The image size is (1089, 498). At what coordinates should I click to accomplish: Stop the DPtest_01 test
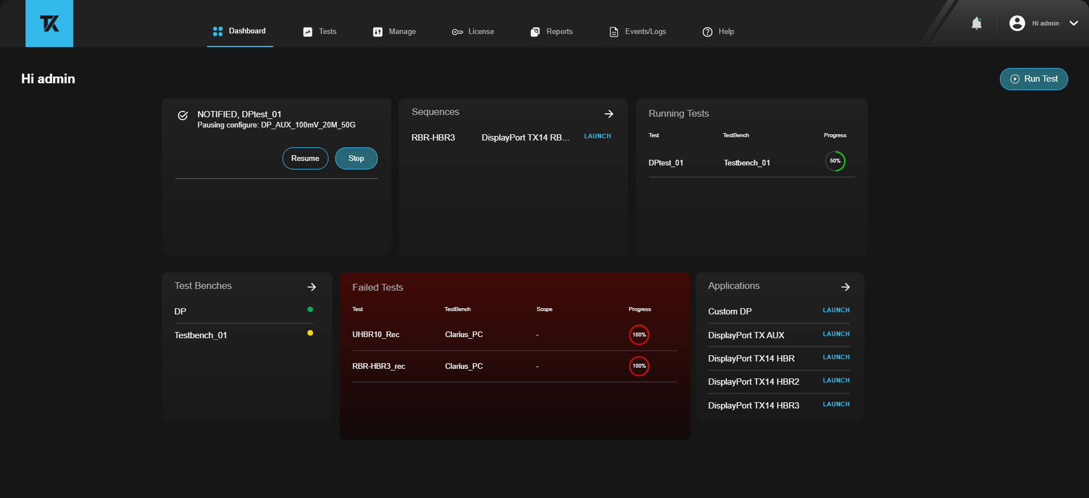356,159
